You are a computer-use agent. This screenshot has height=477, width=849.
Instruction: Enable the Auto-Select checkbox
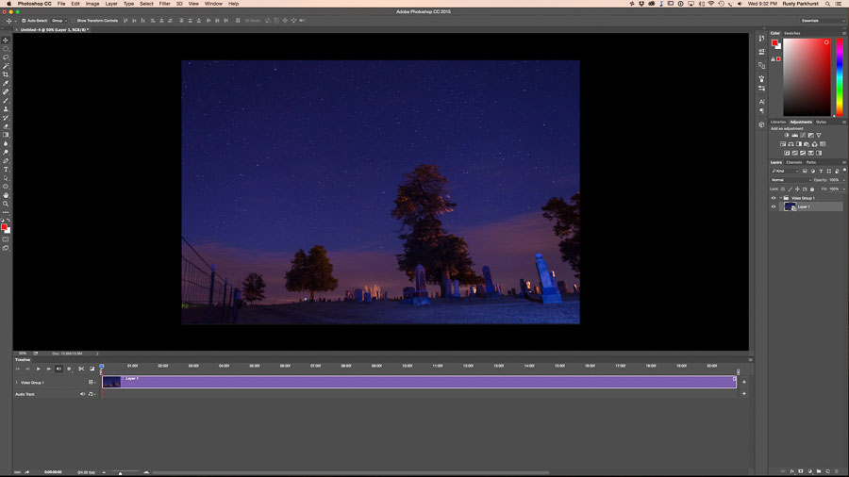[x=25, y=20]
